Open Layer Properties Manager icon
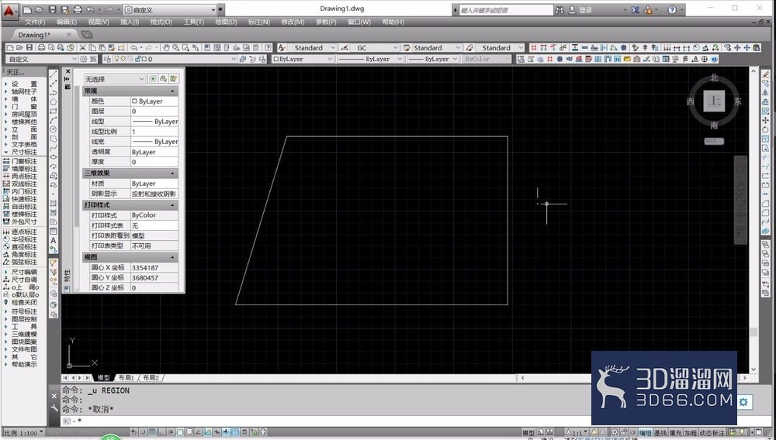Screen dimensions: 776x440 [106, 59]
